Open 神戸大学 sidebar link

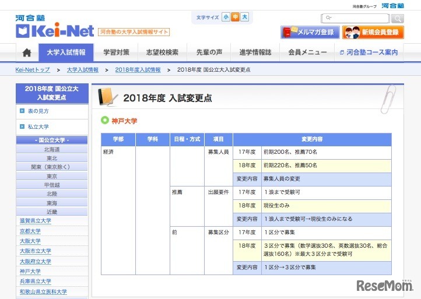[x=30, y=272]
